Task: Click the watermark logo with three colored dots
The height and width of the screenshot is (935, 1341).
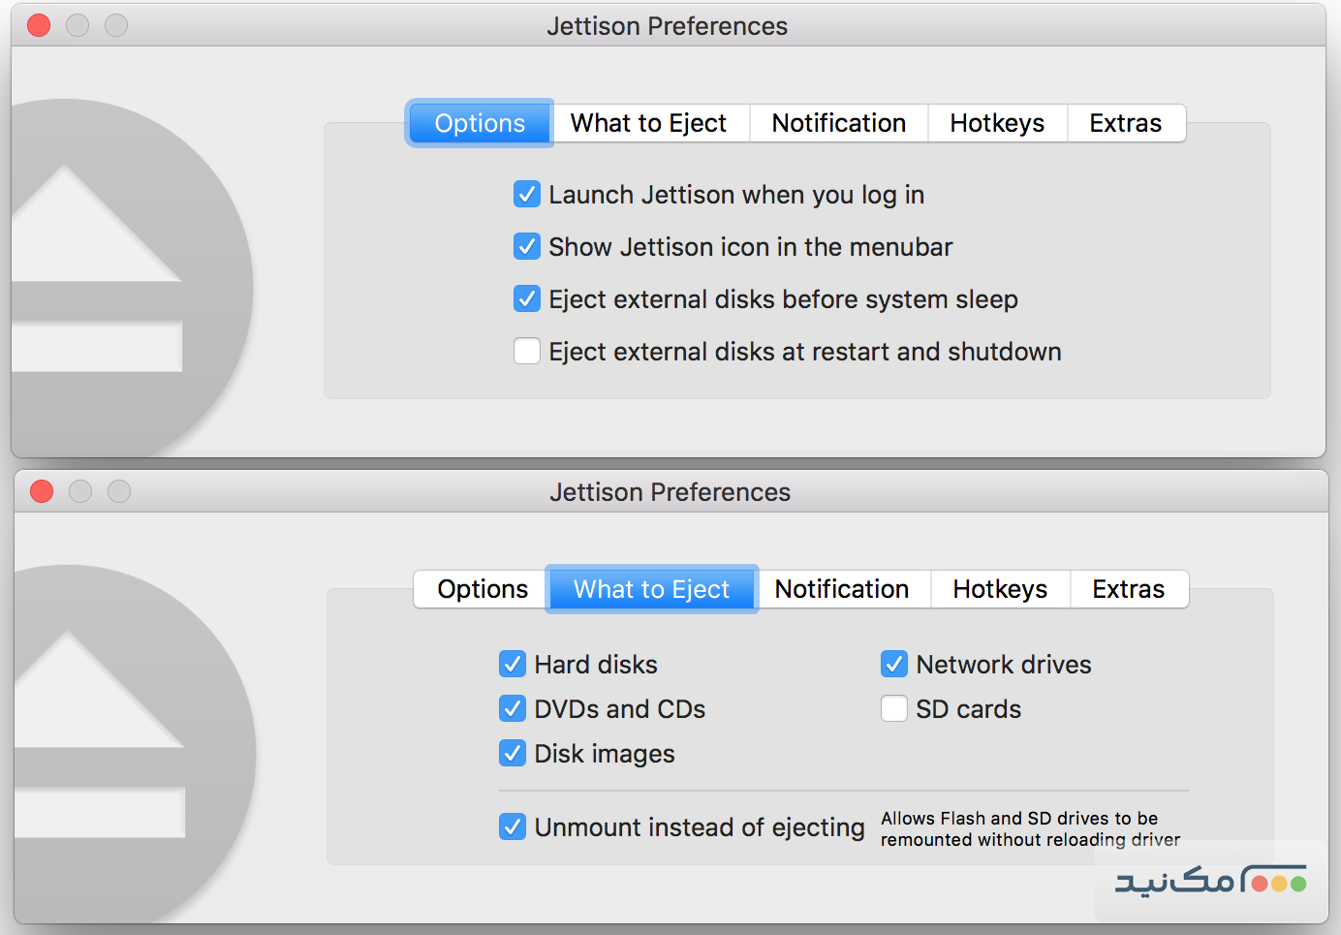Action: click(1211, 882)
